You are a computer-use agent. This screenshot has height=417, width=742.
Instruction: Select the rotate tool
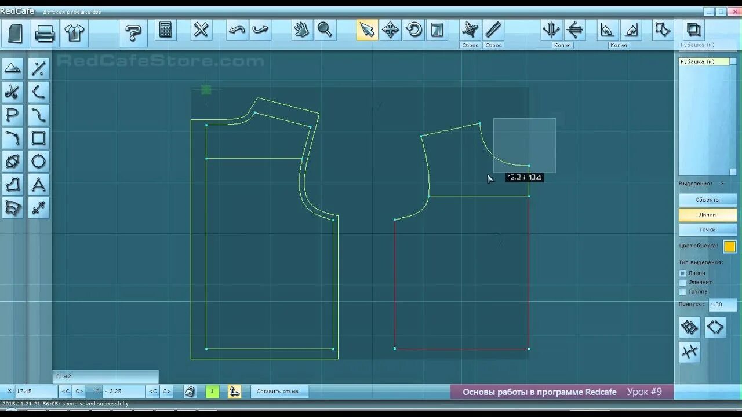point(414,30)
